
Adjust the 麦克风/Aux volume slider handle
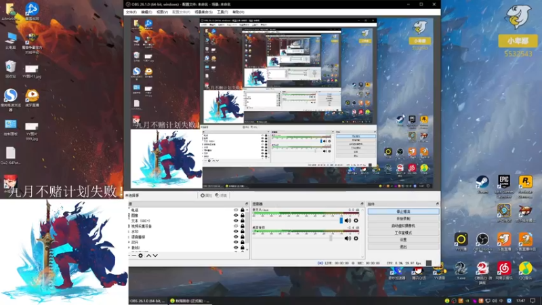341,221
